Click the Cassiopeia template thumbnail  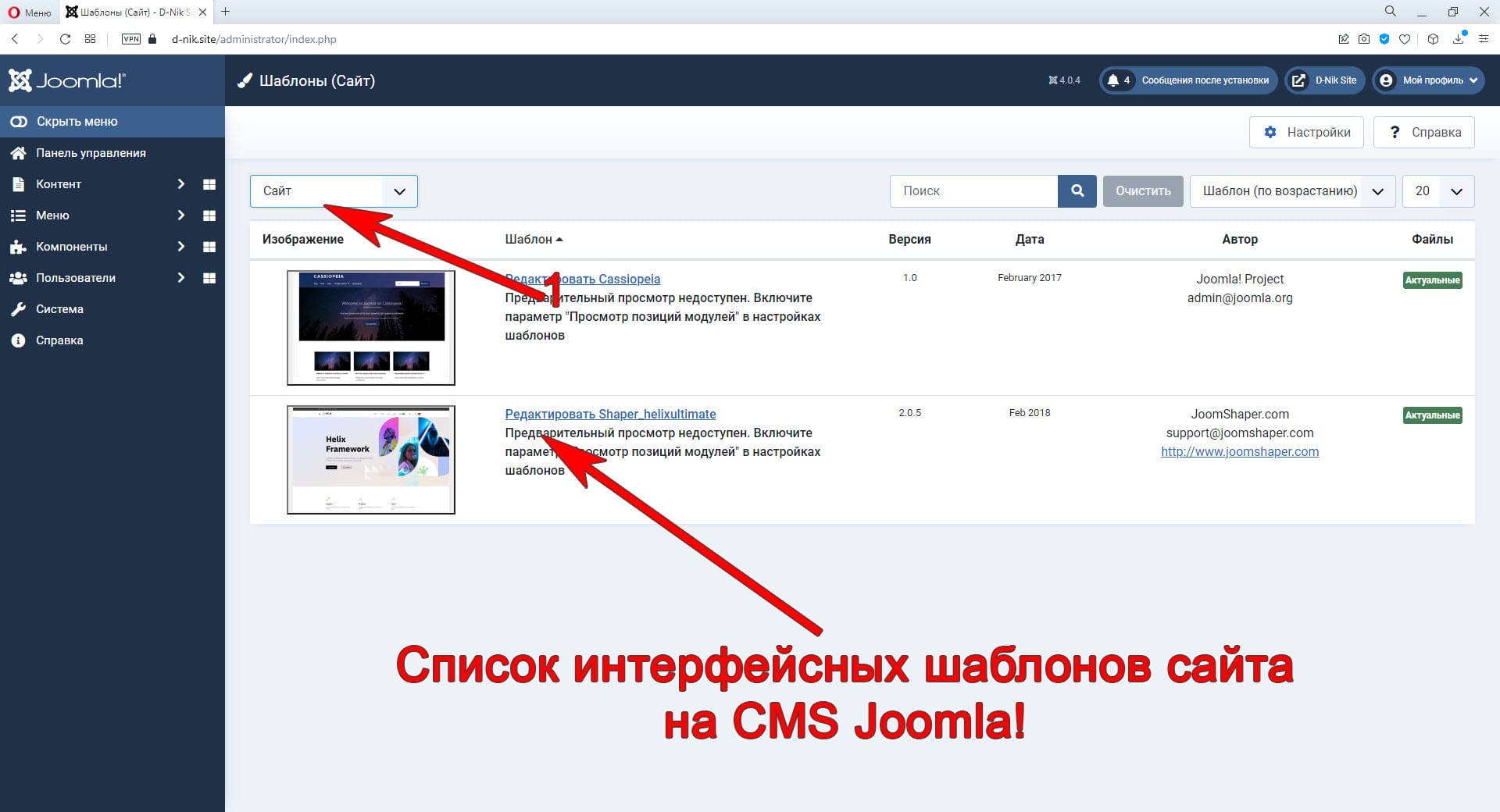click(x=371, y=328)
